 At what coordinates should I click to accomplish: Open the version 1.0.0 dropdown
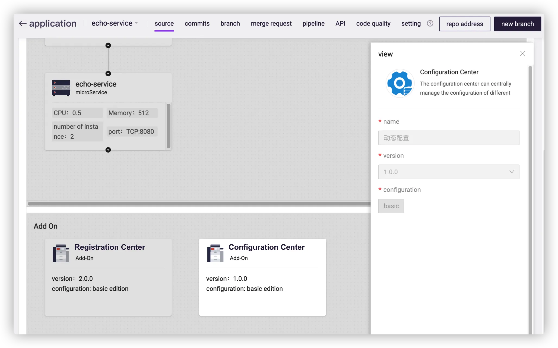coord(449,172)
